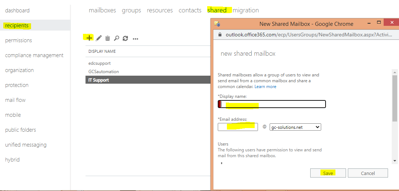The image size is (399, 191).
Task: Open the migration tab
Action: (x=246, y=11)
